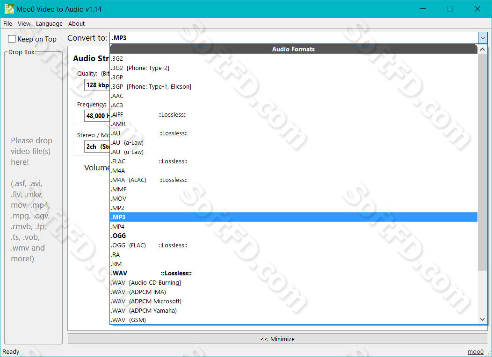Click the 128 kbps quality dropdown
492x357 pixels.
[x=97, y=85]
